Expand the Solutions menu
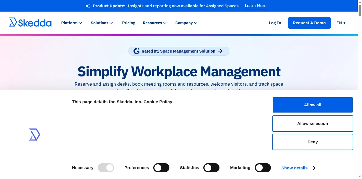The image size is (362, 179). (x=102, y=23)
